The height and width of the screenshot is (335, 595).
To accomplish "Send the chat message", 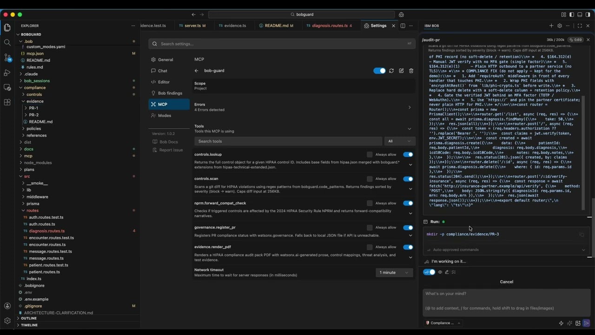I will (x=586, y=323).
